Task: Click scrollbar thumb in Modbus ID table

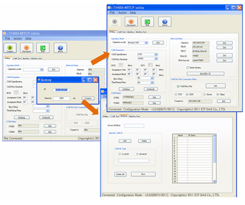Action: point(214,150)
